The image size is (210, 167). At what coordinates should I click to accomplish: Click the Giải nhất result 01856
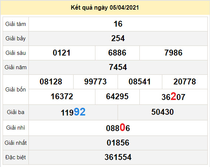click(x=118, y=143)
